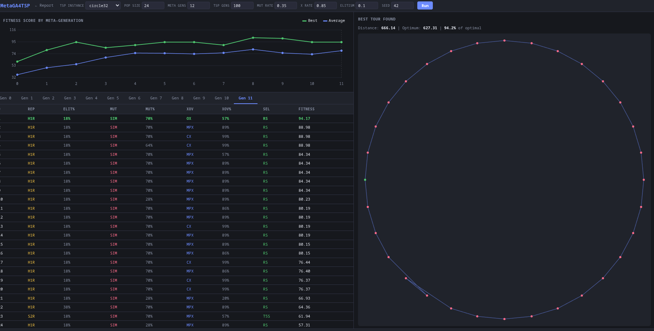Focus the Elitism input field
This screenshot has height=331, width=654.
tap(366, 6)
